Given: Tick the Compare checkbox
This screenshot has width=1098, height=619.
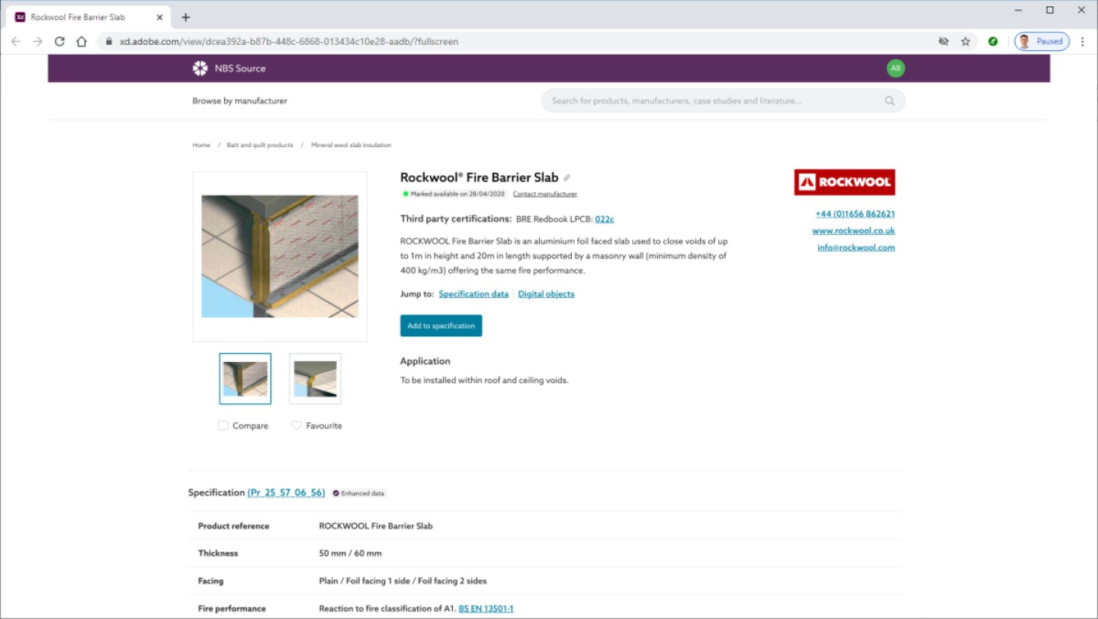Looking at the screenshot, I should (x=223, y=425).
